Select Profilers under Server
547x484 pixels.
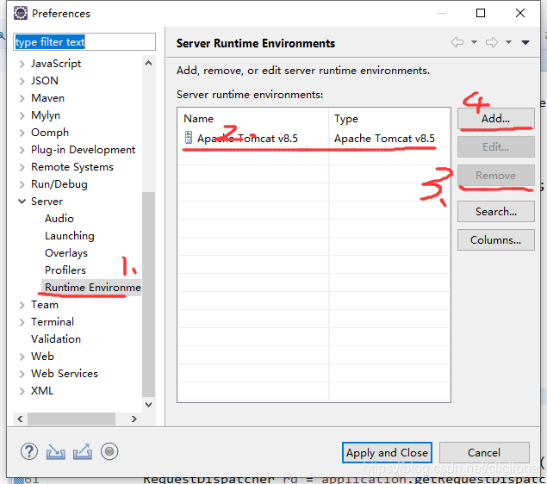coord(65,270)
